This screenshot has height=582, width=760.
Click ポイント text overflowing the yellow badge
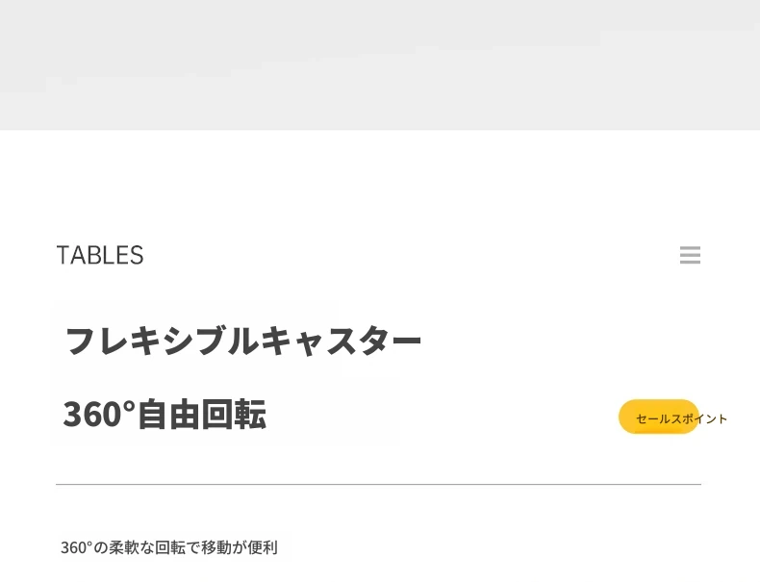[704, 418]
